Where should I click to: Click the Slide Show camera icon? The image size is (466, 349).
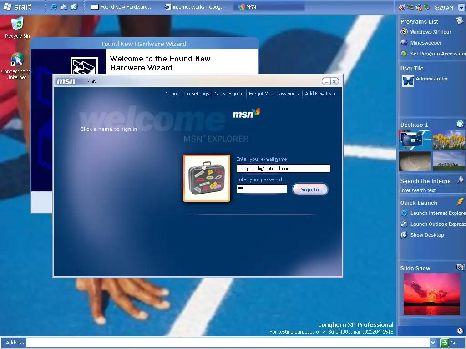tap(460, 267)
